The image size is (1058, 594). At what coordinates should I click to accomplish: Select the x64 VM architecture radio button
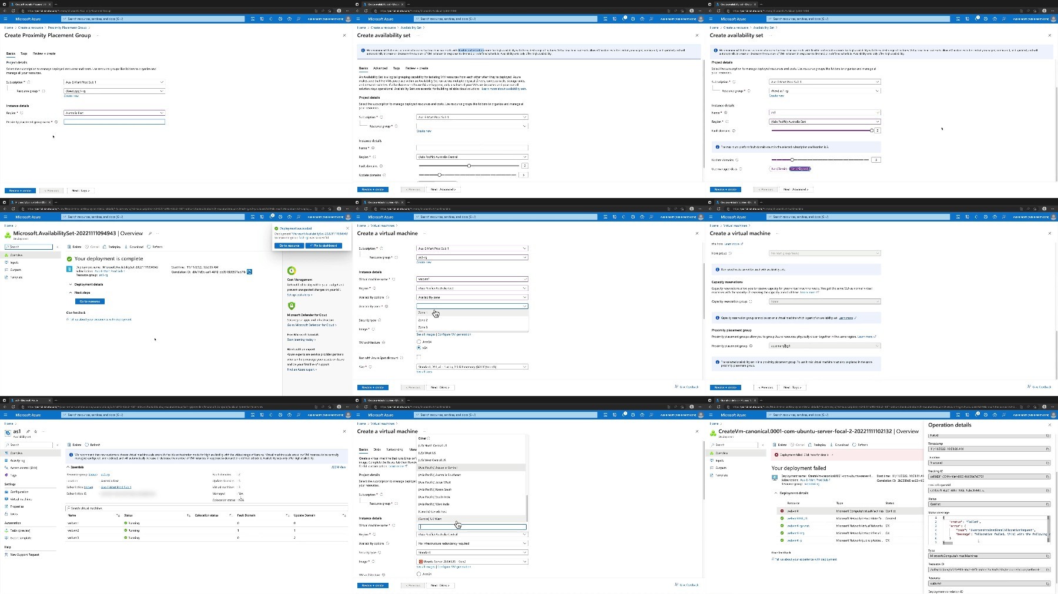point(418,348)
